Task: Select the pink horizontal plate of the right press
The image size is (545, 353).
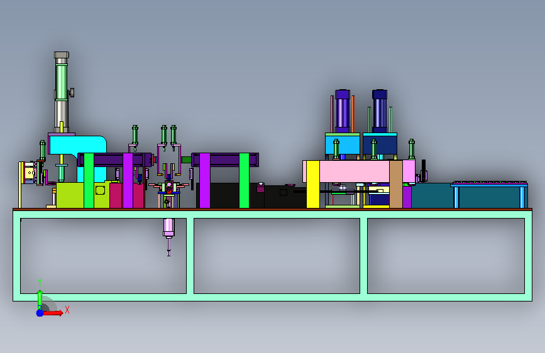Action: [x=355, y=171]
